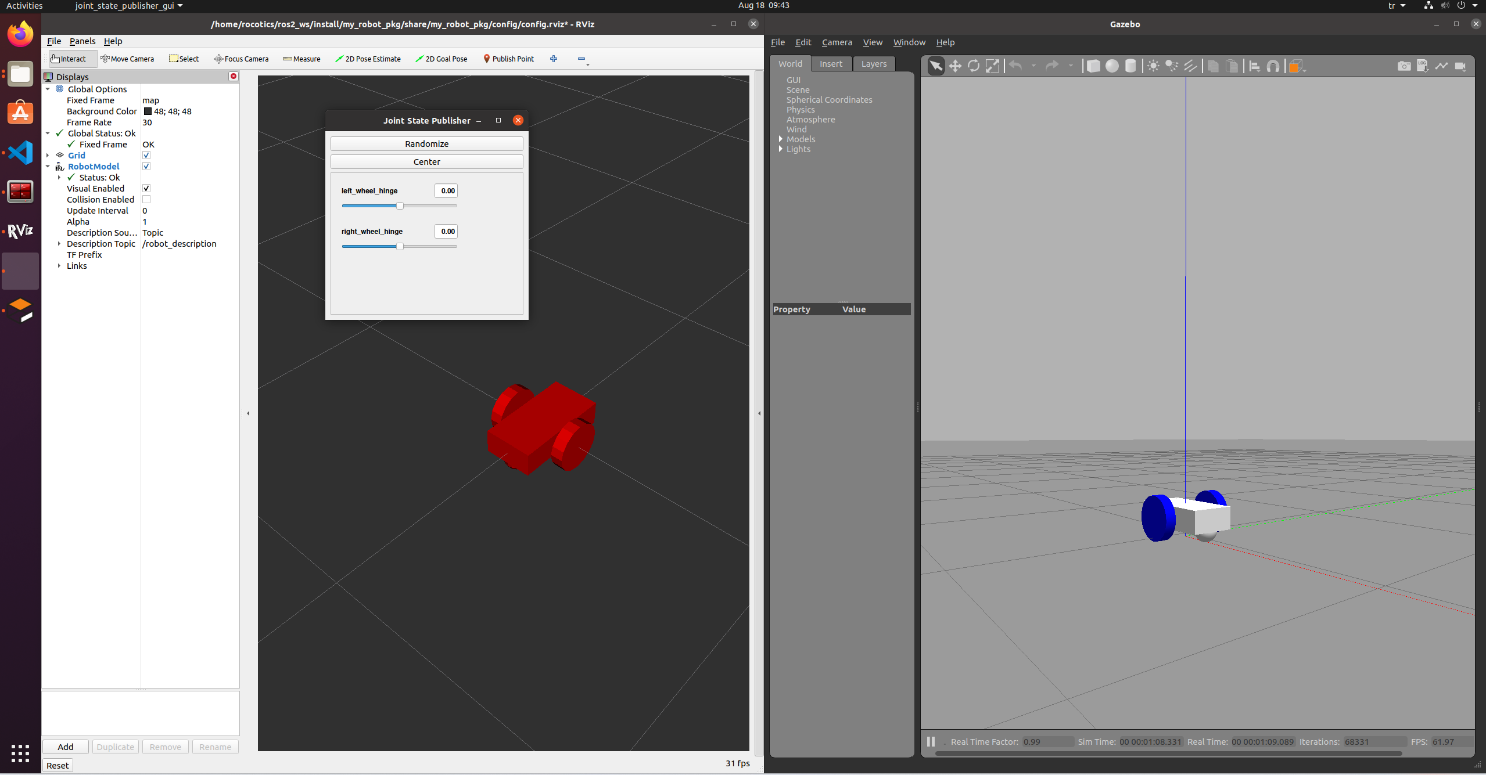The height and width of the screenshot is (775, 1486).
Task: Collapse the Global Status: Ok item
Action: click(48, 134)
